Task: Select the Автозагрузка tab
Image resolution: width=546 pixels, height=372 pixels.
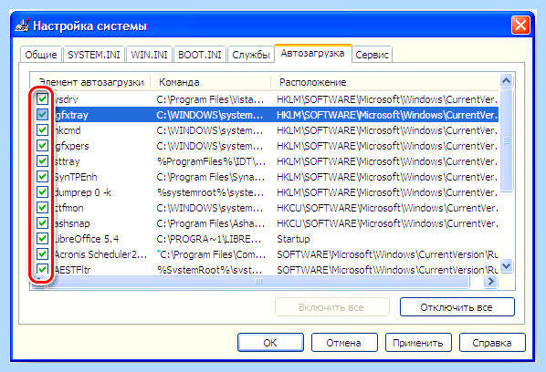Action: pyautogui.click(x=312, y=53)
